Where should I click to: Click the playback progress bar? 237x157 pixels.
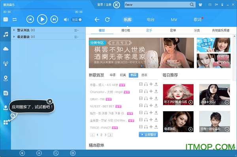click(x=43, y=9)
